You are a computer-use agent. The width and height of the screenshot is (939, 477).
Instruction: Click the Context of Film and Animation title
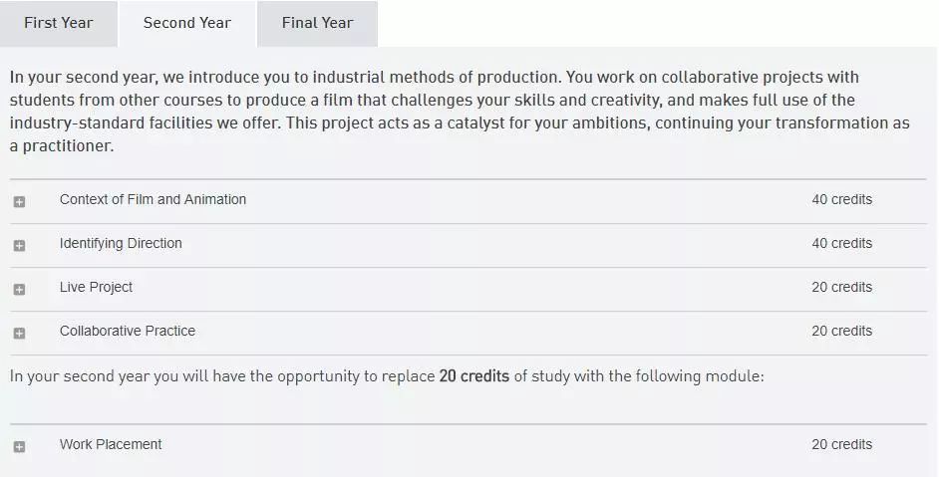click(x=153, y=199)
